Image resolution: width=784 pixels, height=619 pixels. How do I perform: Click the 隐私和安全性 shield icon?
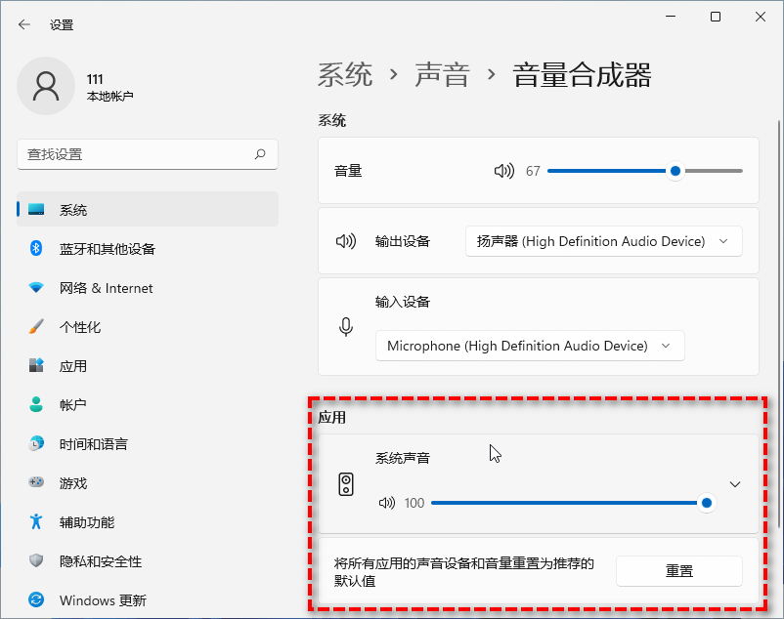point(36,560)
